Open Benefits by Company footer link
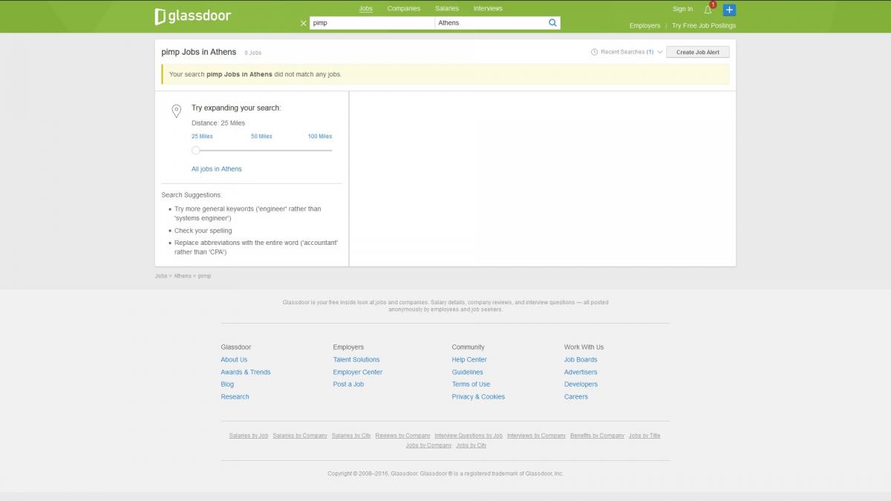This screenshot has width=891, height=501. [x=597, y=436]
